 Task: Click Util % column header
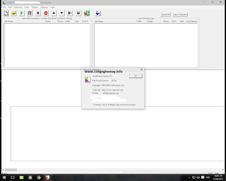pos(174,21)
